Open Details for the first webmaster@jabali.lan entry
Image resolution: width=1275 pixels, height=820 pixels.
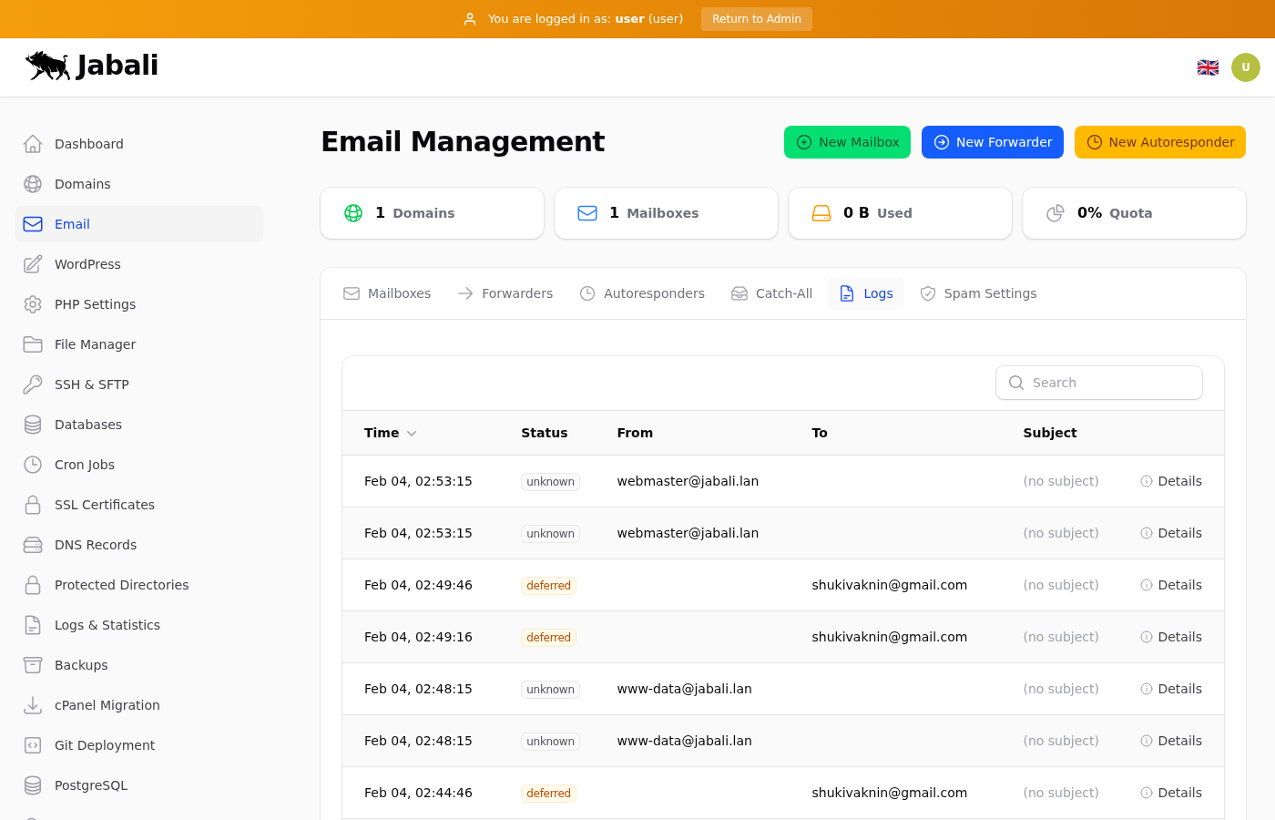click(x=1171, y=481)
